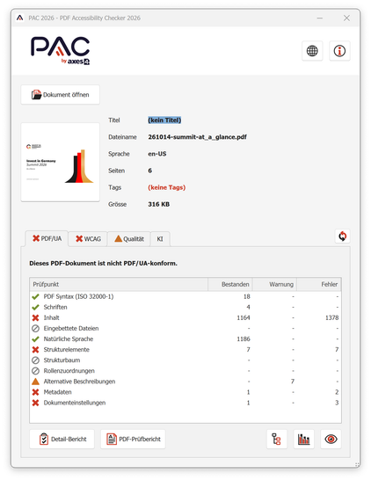Select the Natürliche Sprache row
This screenshot has width=371, height=480.
[185, 338]
